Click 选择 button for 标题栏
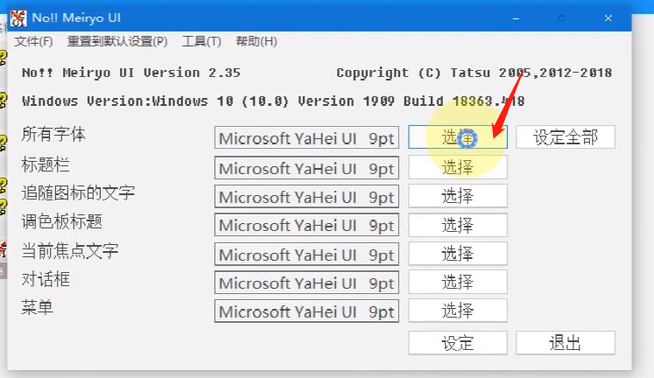 [x=458, y=167]
